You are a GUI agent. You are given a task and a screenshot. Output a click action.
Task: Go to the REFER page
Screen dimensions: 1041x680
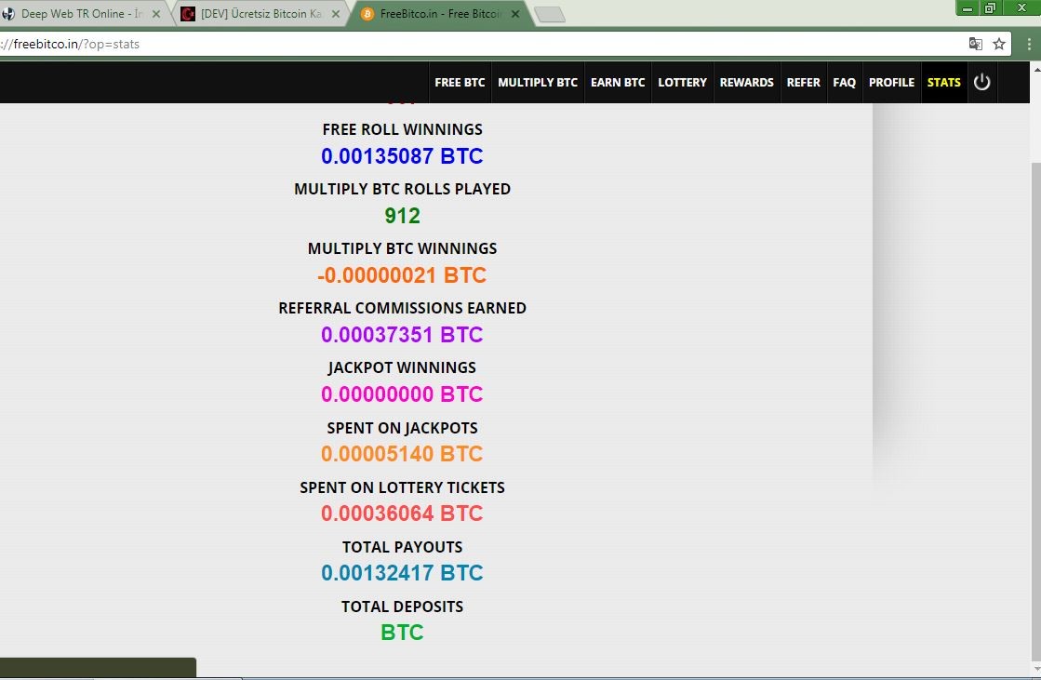804,83
